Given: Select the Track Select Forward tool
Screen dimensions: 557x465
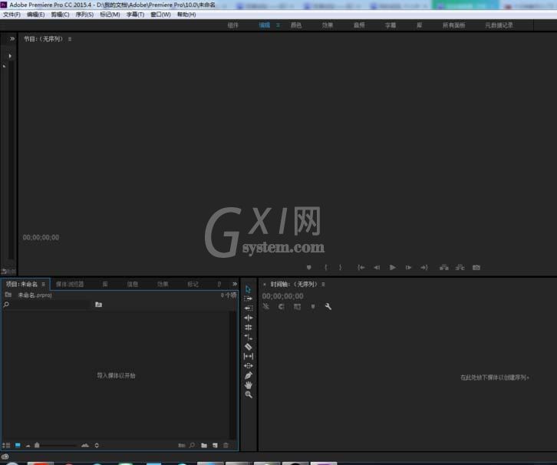Looking at the screenshot, I should coord(249,298).
